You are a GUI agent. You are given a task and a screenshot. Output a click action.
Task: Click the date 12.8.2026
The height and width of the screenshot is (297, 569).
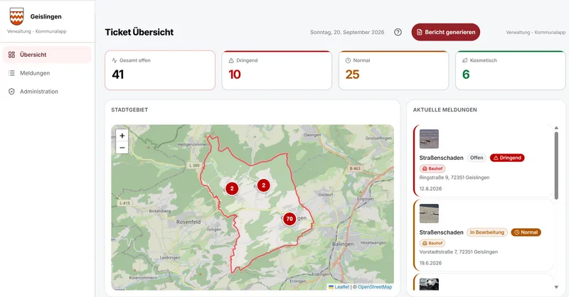pyautogui.click(x=430, y=188)
